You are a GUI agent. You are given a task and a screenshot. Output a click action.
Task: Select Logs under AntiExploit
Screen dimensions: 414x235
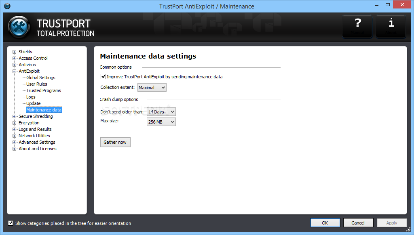31,97
